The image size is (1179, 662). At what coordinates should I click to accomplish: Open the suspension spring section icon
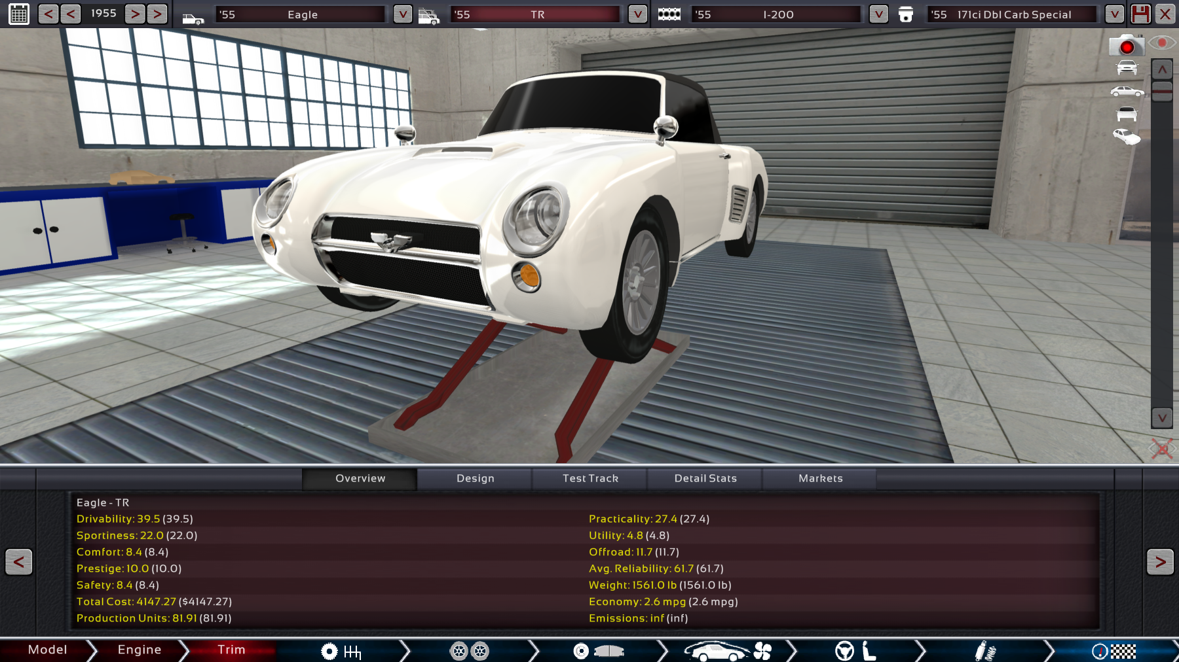point(984,651)
